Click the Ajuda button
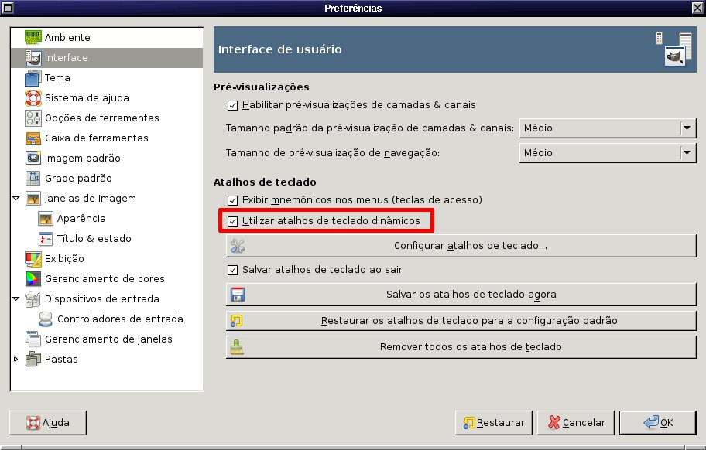This screenshot has height=450, width=706. click(x=48, y=423)
